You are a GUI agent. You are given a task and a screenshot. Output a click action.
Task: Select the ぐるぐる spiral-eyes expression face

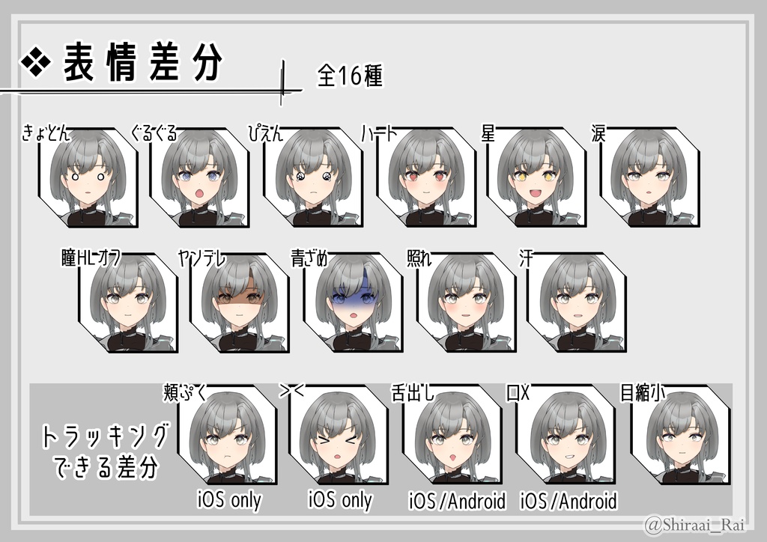tap(199, 177)
